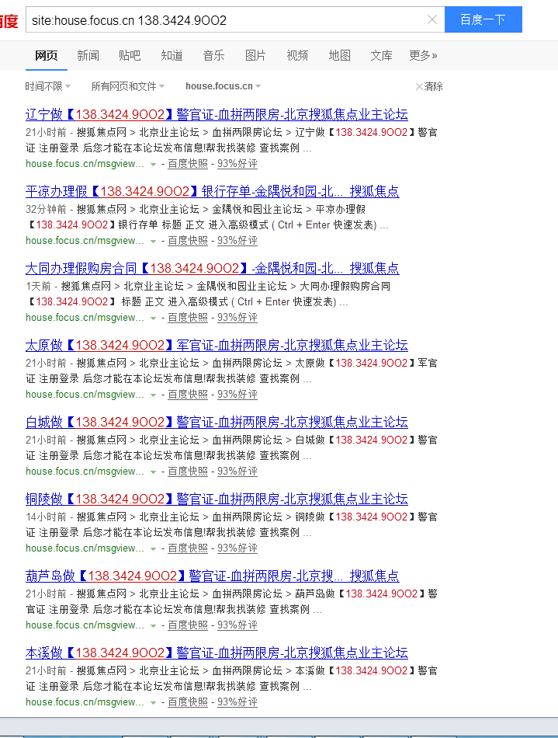Screen dimensions: 558x738
Task: Click 93%好评 under the 大同办理假购房合同 result
Action: (x=237, y=318)
